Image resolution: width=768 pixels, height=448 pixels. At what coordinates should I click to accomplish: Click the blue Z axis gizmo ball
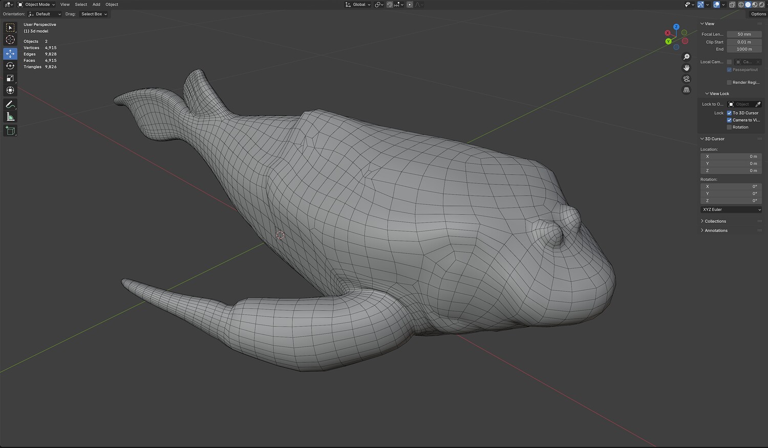pos(676,27)
